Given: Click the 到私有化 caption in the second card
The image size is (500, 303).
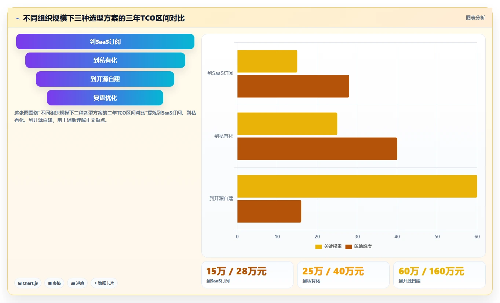Looking at the screenshot, I should click(311, 281).
